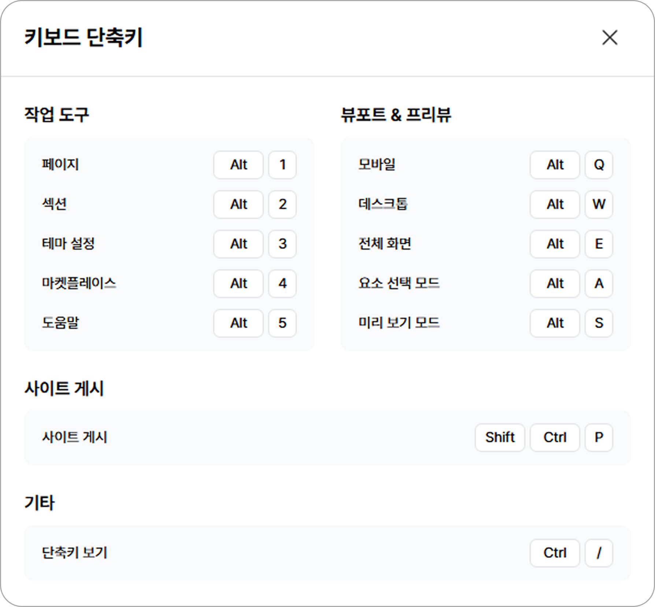Click the Shift key for 사이트 게시
The width and height of the screenshot is (655, 607).
[500, 438]
